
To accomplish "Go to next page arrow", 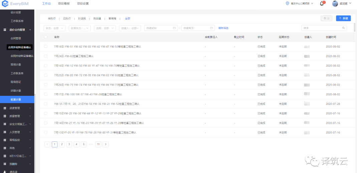I will (x=106, y=144).
